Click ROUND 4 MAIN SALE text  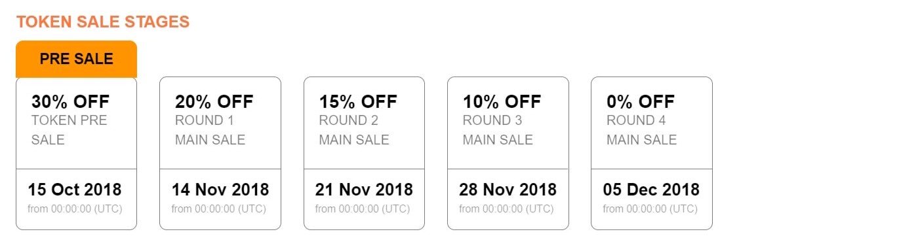click(641, 130)
